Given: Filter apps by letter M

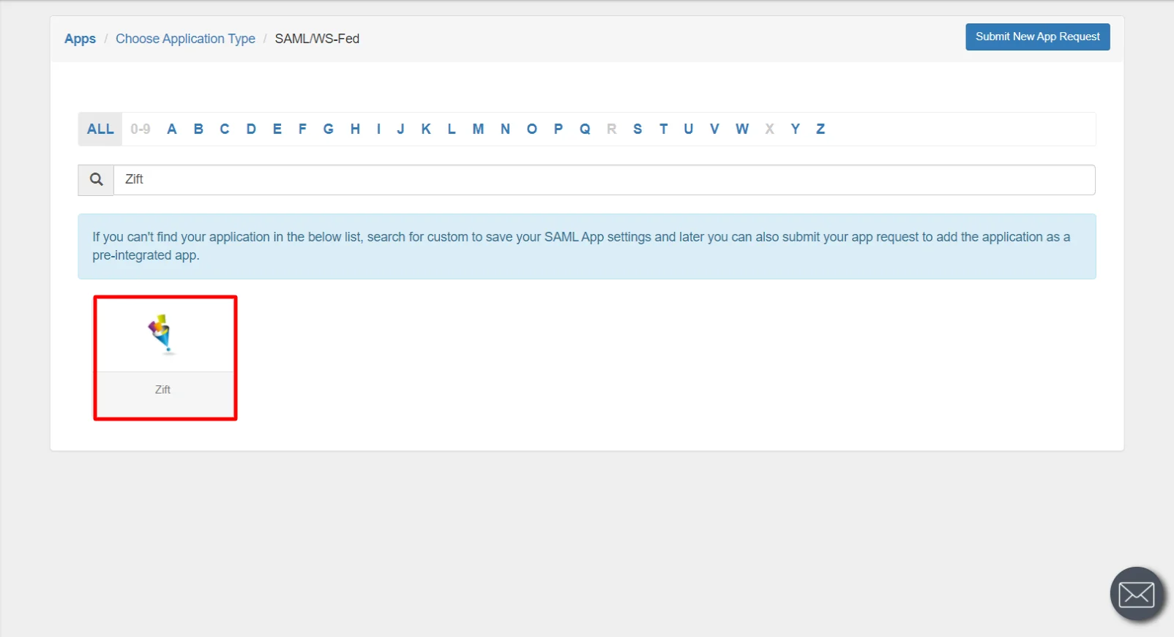Looking at the screenshot, I should point(478,129).
